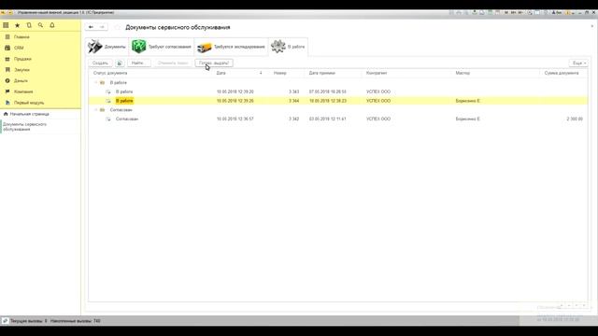The image size is (598, 336).
Task: Open the Еще dropdown menu
Action: [578, 63]
